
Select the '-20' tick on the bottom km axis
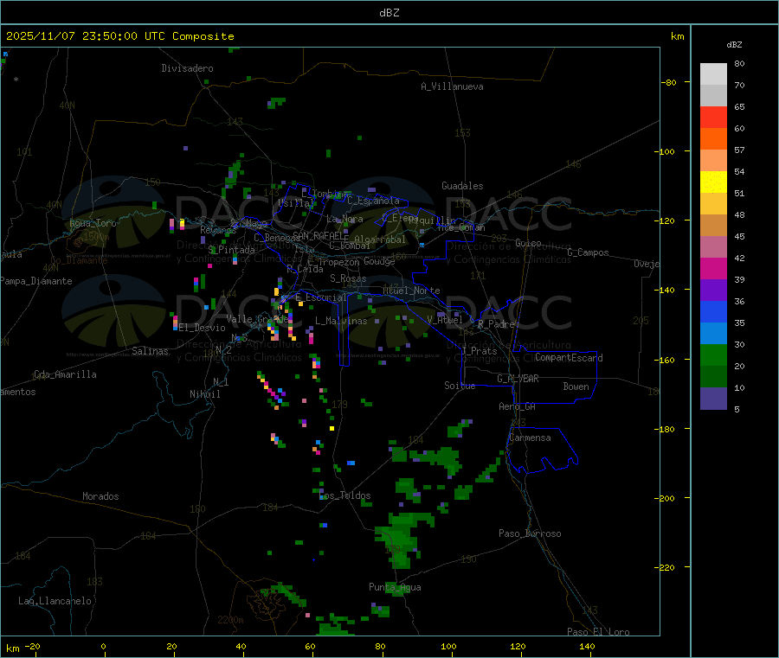coord(33,646)
